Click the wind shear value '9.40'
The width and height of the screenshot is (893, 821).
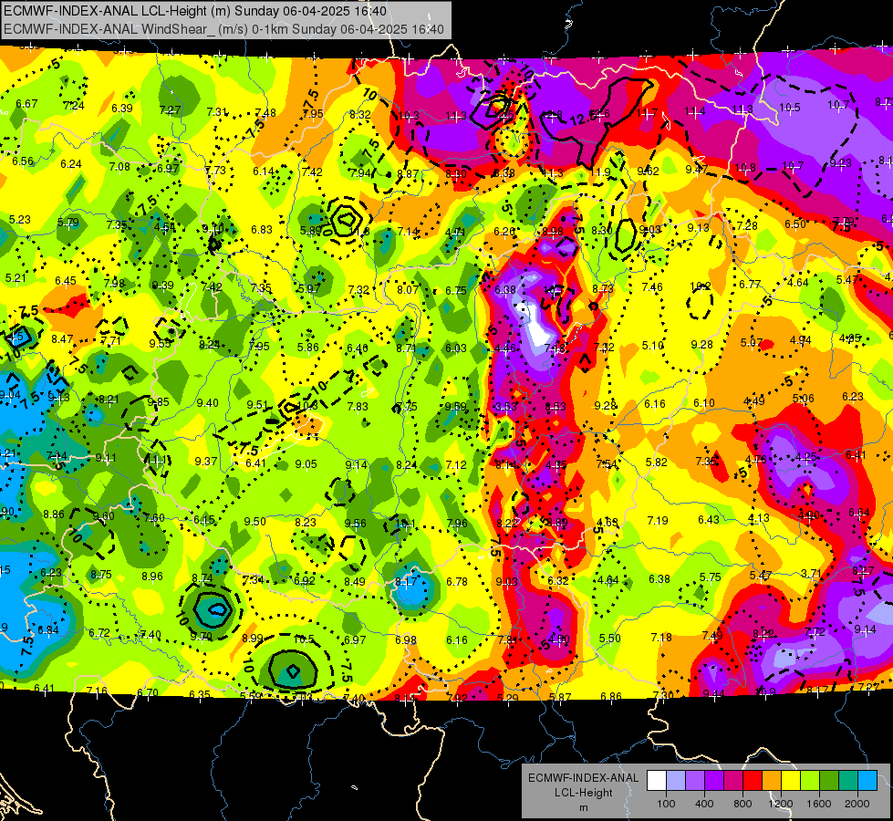[x=207, y=403]
